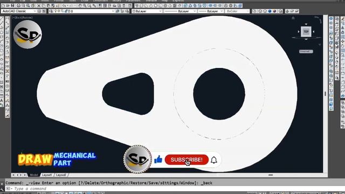Image resolution: width=345 pixels, height=194 pixels.
Task: Click the TOP face of the ViewCube
Action: [x=306, y=32]
